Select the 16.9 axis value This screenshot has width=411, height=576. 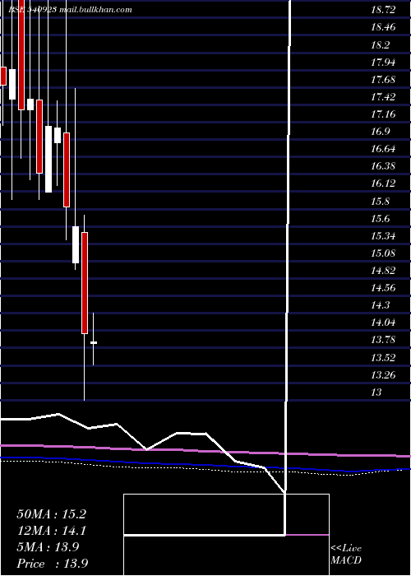tap(380, 132)
